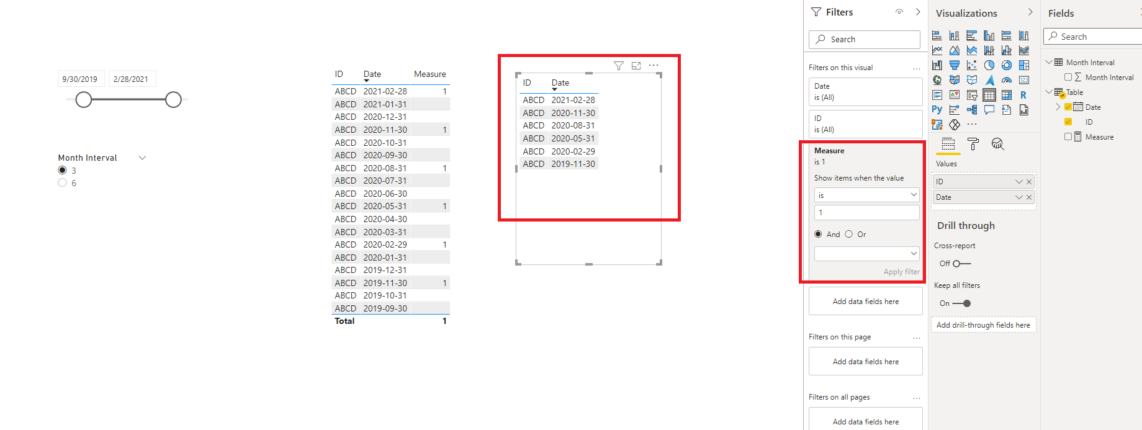Choose the area chart visualization
Screen dimensions: 1142x430
955,50
